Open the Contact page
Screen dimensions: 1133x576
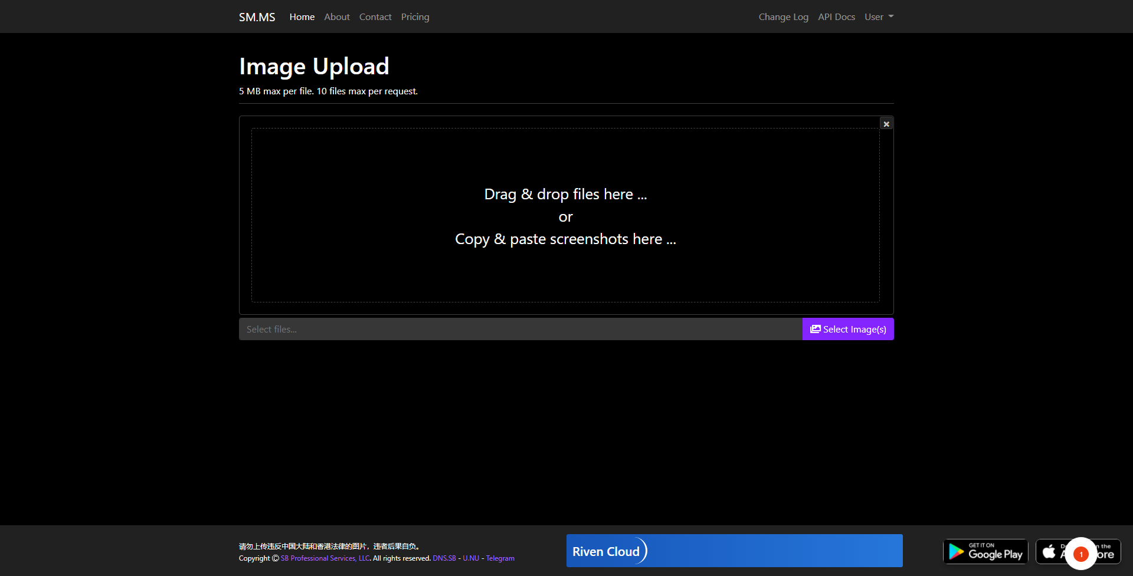(375, 17)
